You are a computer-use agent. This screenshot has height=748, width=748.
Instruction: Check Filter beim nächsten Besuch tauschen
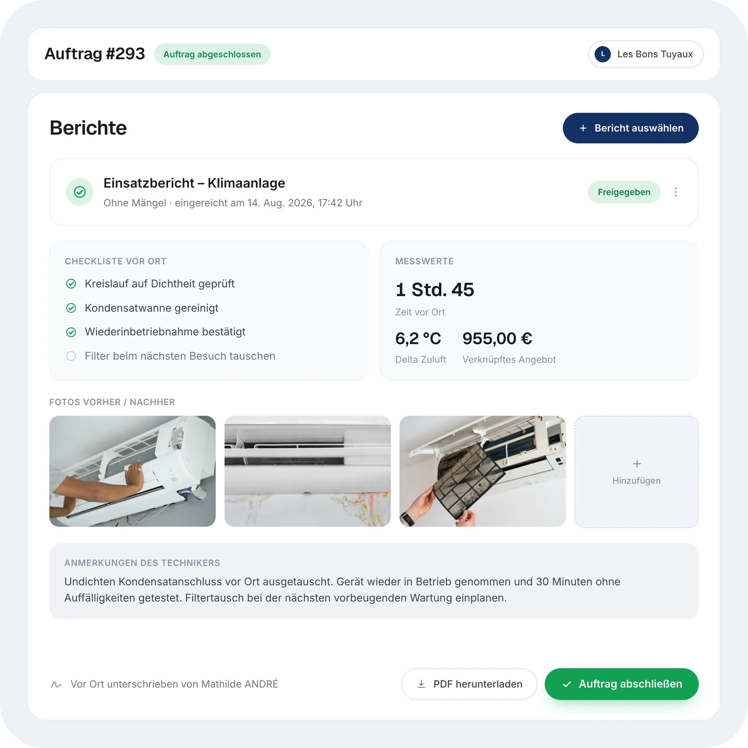(x=71, y=356)
